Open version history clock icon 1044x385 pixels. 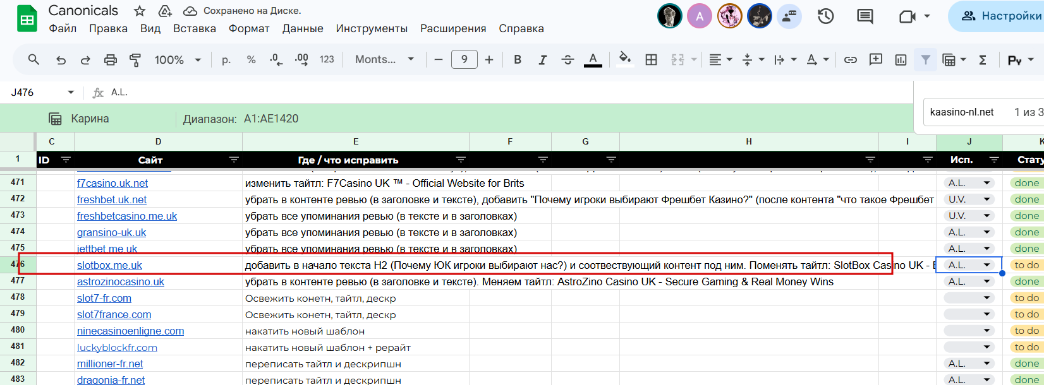click(825, 16)
